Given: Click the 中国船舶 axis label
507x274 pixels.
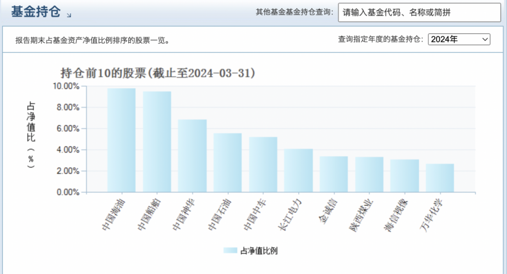Looking at the screenshot, I should click(x=149, y=215).
